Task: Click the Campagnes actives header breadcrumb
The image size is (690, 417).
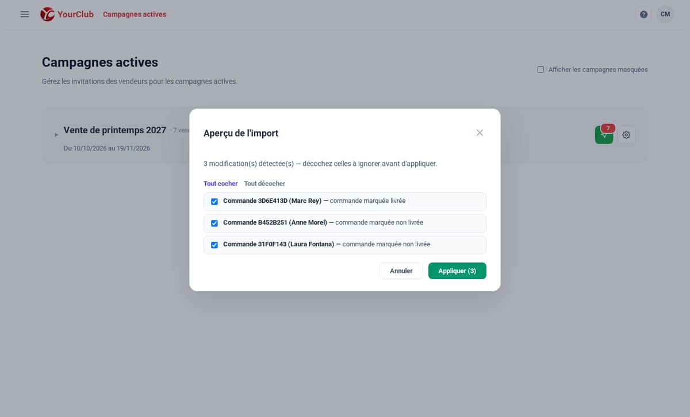Action: click(x=135, y=14)
